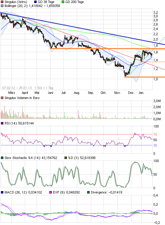Click the Aug. month axis label

click(x=77, y=93)
